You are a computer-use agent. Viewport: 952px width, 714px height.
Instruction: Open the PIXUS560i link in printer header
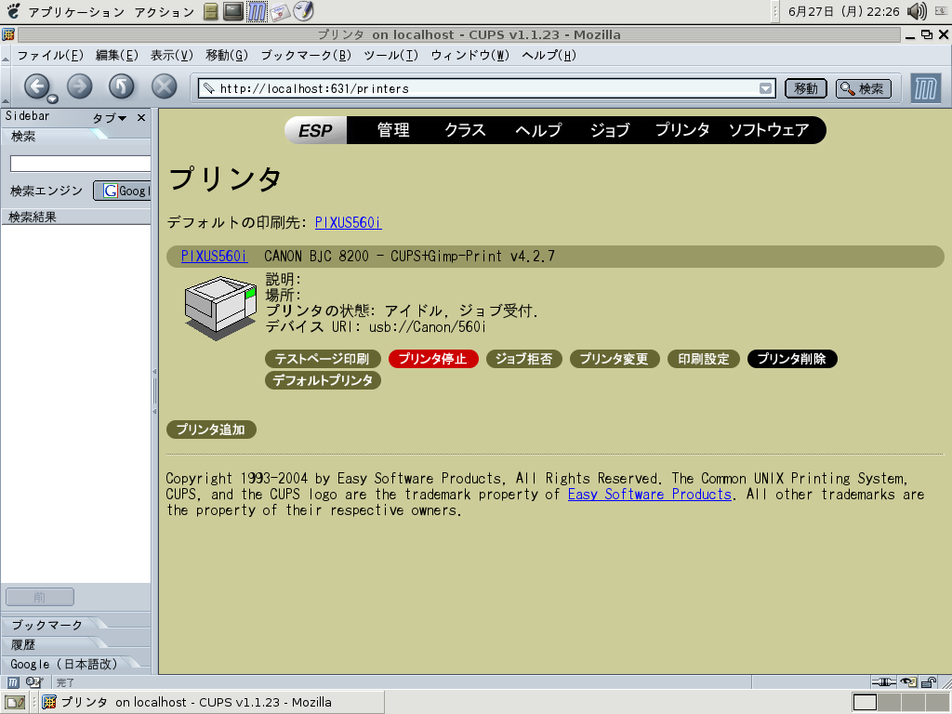[x=215, y=257]
